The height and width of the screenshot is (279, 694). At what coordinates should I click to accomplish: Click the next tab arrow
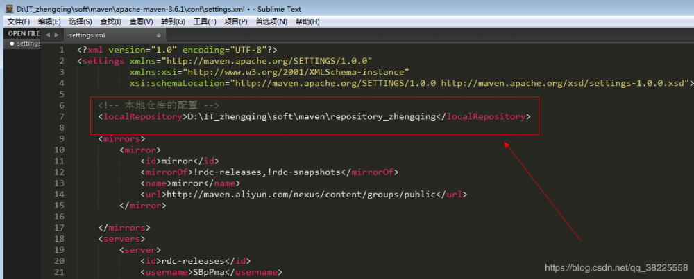[x=56, y=35]
